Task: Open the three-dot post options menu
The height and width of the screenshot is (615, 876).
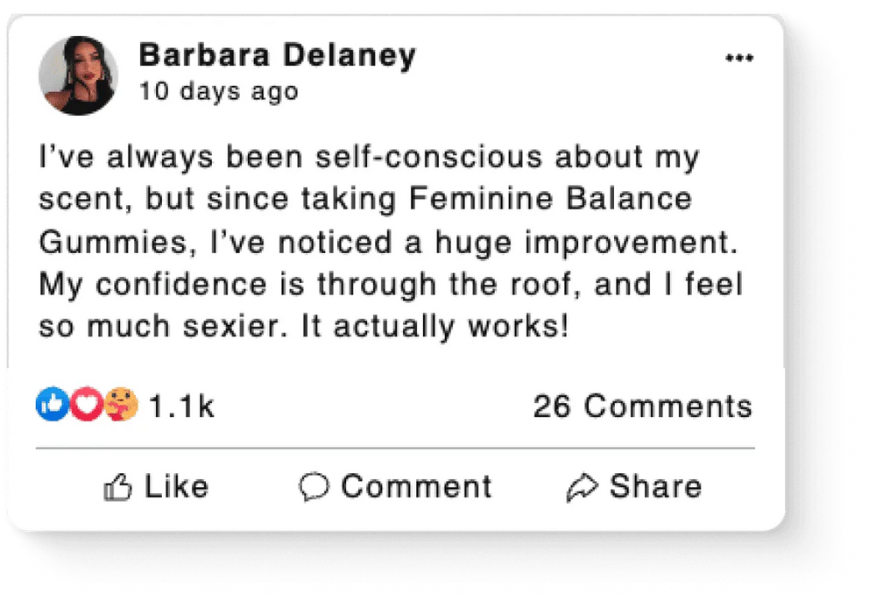Action: pos(739,59)
